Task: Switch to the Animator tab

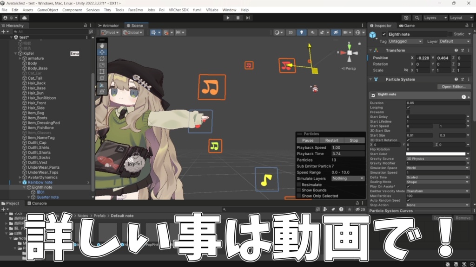Action: 109,26
